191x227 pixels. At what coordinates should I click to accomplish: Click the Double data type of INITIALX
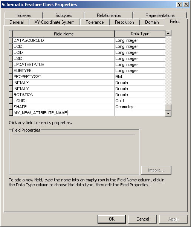point(140,83)
